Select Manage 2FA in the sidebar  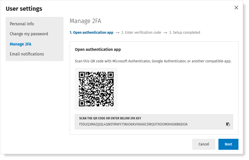pos(21,44)
